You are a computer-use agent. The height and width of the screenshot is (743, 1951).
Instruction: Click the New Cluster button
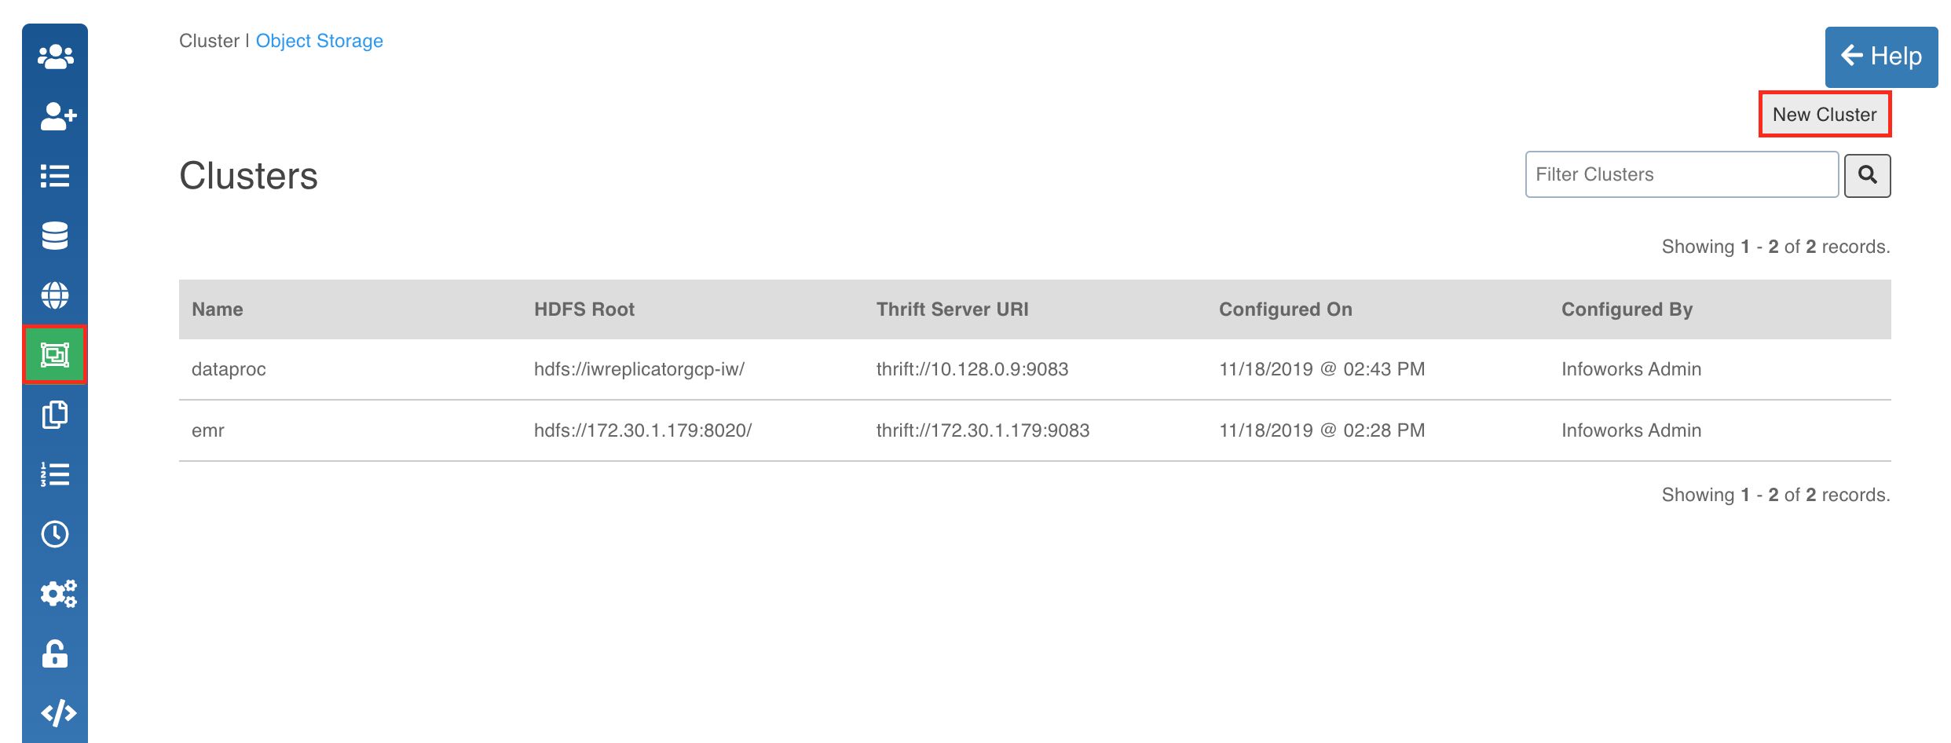tap(1825, 115)
